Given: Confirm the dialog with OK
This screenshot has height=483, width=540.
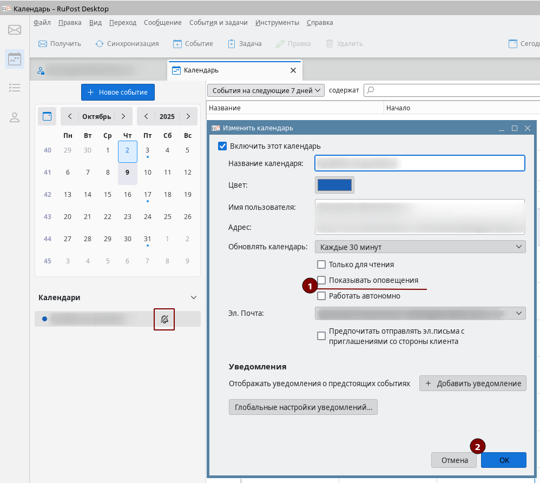Looking at the screenshot, I should [x=504, y=460].
